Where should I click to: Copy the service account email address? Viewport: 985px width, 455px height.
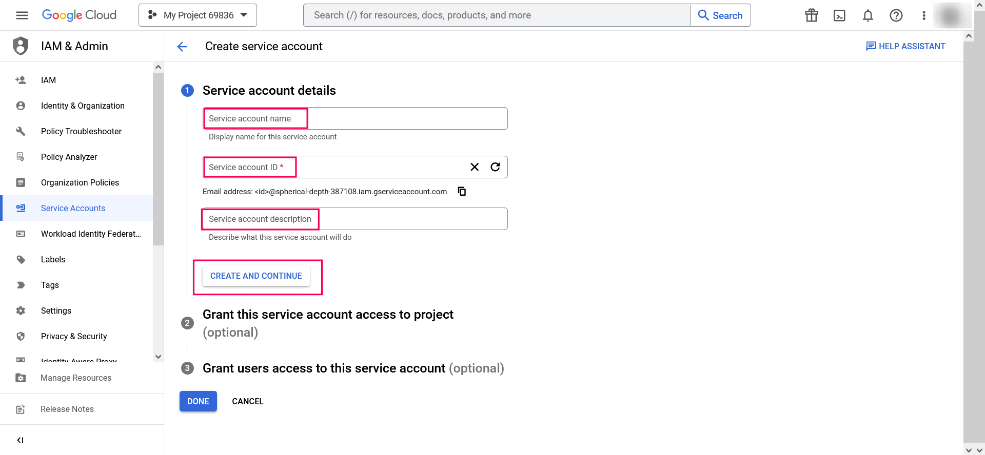pos(462,191)
